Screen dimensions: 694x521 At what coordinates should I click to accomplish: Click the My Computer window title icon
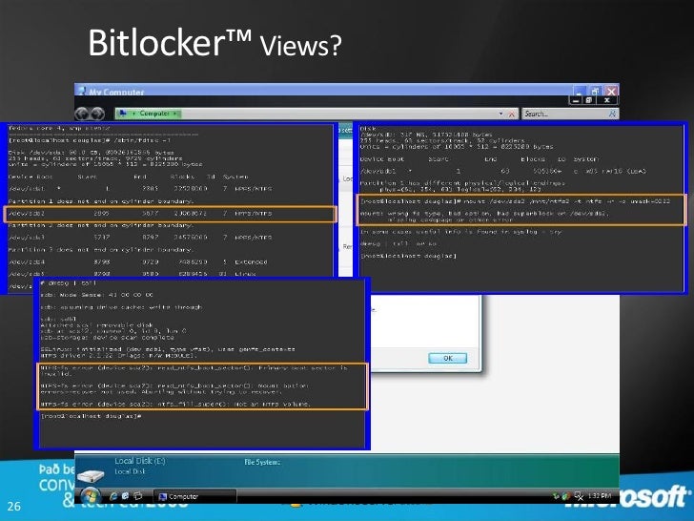pyautogui.click(x=81, y=92)
